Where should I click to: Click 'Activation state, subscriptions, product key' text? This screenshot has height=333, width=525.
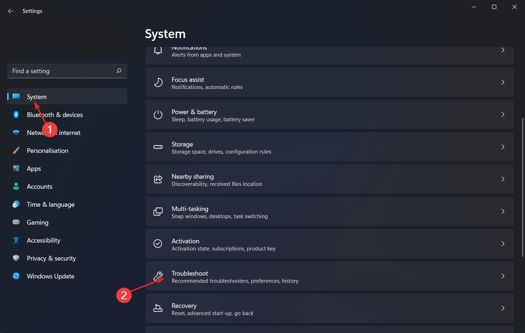pyautogui.click(x=224, y=249)
